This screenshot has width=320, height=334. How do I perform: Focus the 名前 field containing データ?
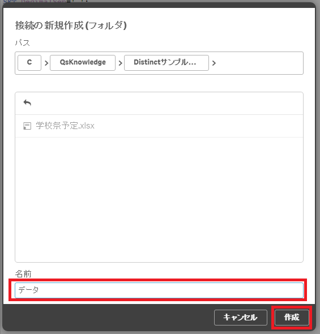159,290
